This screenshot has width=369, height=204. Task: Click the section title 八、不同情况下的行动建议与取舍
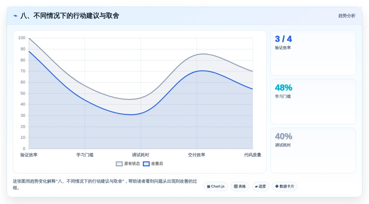coord(70,16)
